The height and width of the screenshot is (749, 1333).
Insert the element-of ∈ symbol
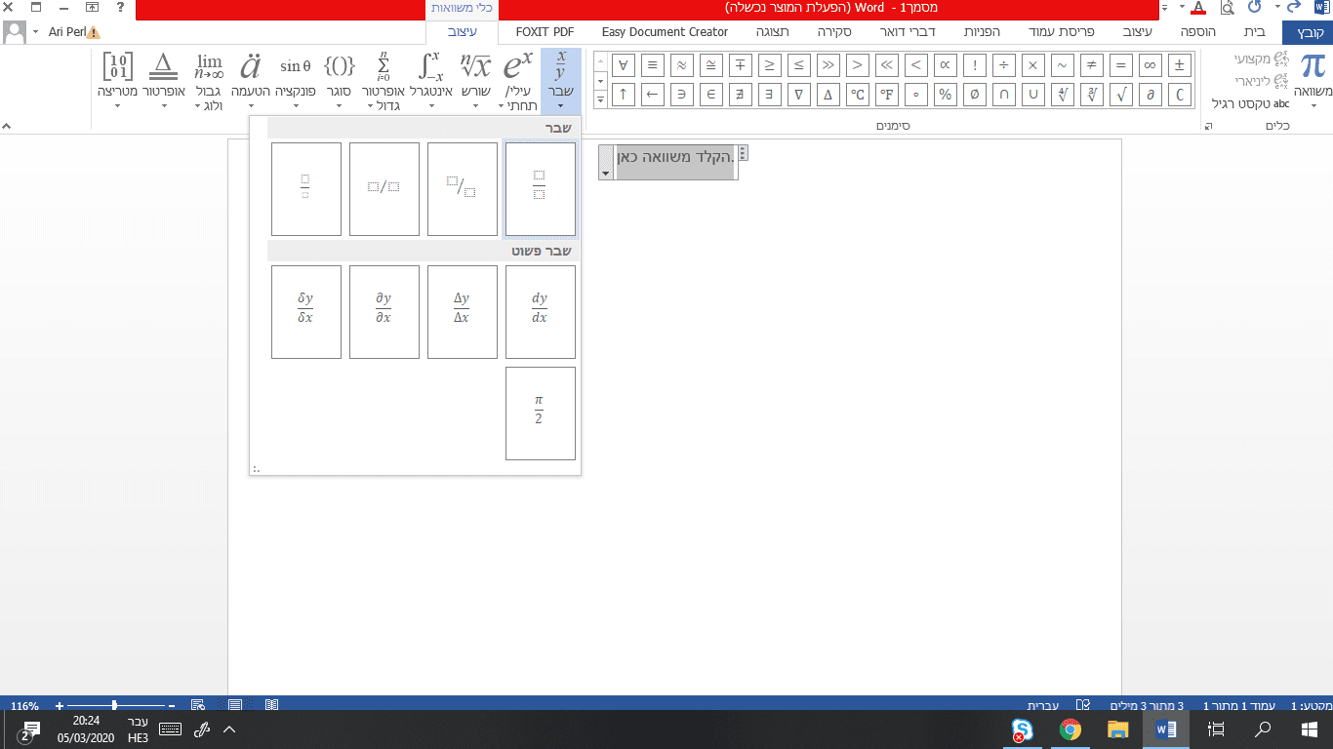pyautogui.click(x=711, y=96)
